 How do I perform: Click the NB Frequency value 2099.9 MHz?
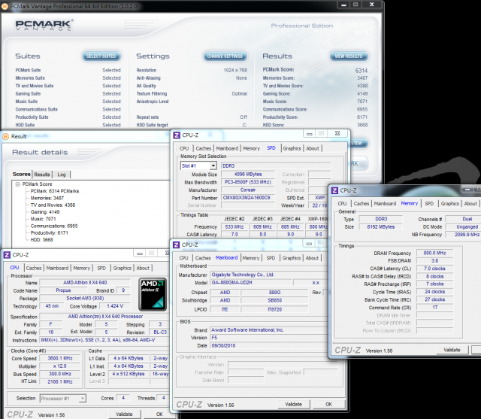467,235
